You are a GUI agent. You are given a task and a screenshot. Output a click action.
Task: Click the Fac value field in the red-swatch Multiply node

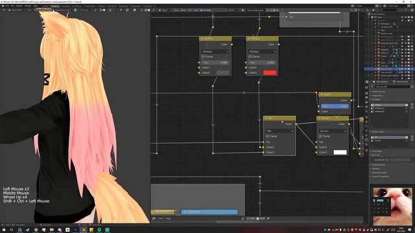[262, 63]
